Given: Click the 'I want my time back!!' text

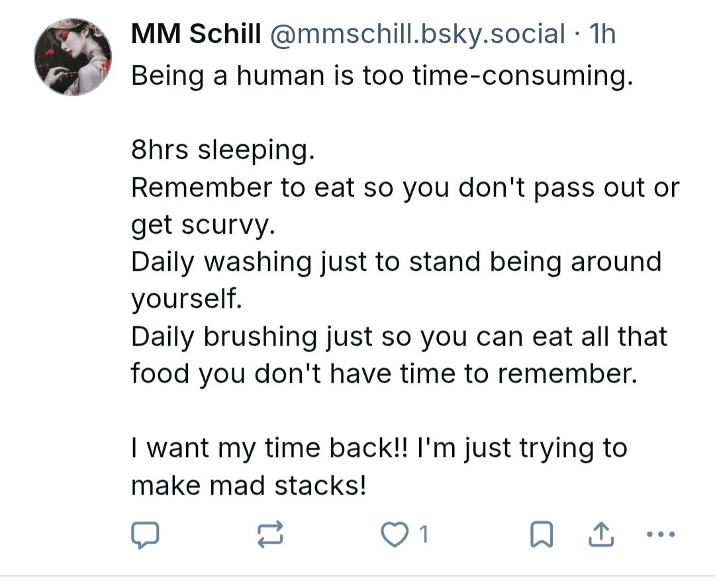Looking at the screenshot, I should point(378,448).
